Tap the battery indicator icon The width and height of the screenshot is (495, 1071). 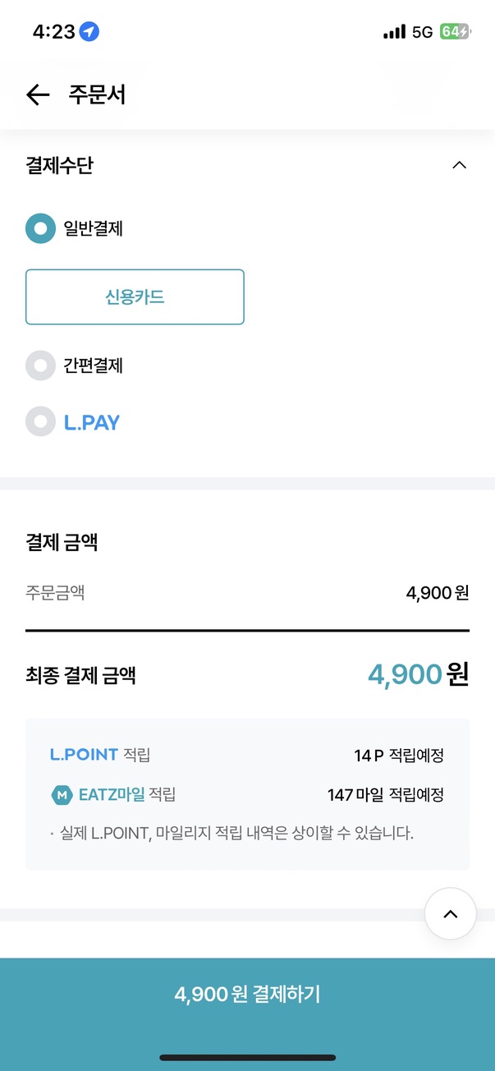[x=455, y=32]
